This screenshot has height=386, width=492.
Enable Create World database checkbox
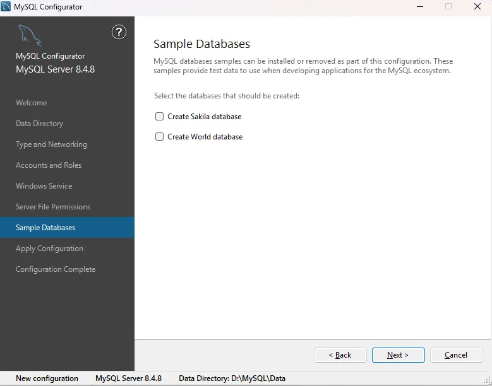159,137
